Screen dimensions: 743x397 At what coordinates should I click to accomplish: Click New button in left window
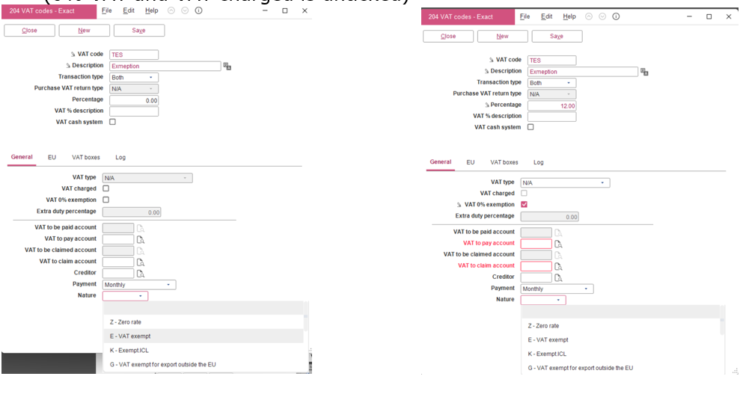[85, 31]
